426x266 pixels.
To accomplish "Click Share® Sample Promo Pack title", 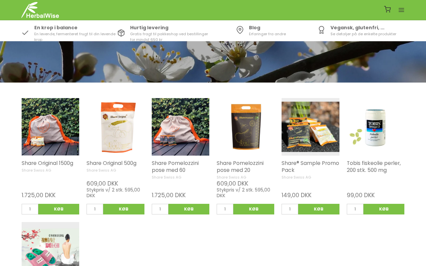I will coord(310,167).
